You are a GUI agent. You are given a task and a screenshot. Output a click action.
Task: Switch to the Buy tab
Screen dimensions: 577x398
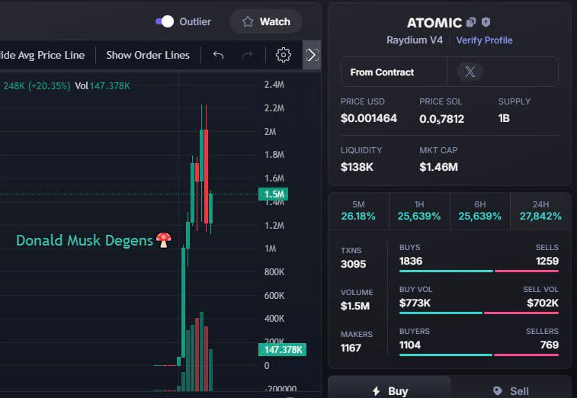click(x=389, y=387)
